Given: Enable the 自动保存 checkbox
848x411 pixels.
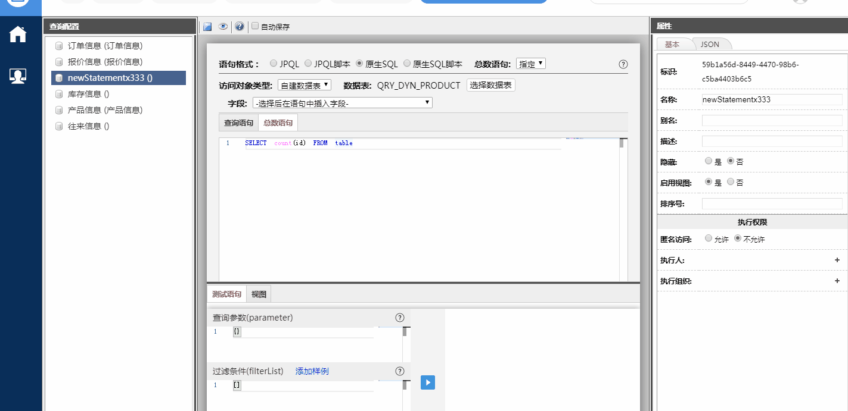Looking at the screenshot, I should [255, 26].
